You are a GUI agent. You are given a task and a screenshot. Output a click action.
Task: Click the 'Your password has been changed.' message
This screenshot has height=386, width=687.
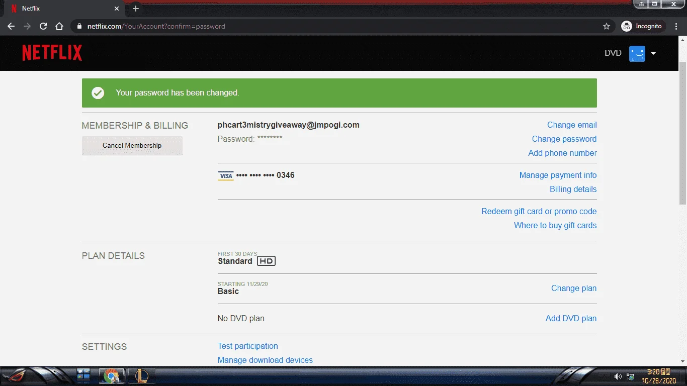coord(177,93)
